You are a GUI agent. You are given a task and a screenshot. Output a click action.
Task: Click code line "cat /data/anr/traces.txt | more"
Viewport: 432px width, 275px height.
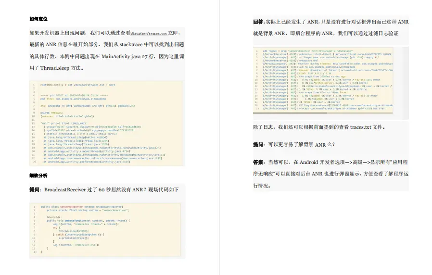point(92,85)
